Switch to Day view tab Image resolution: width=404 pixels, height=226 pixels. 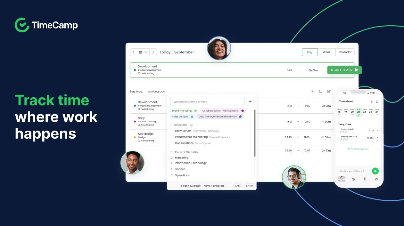(x=310, y=52)
